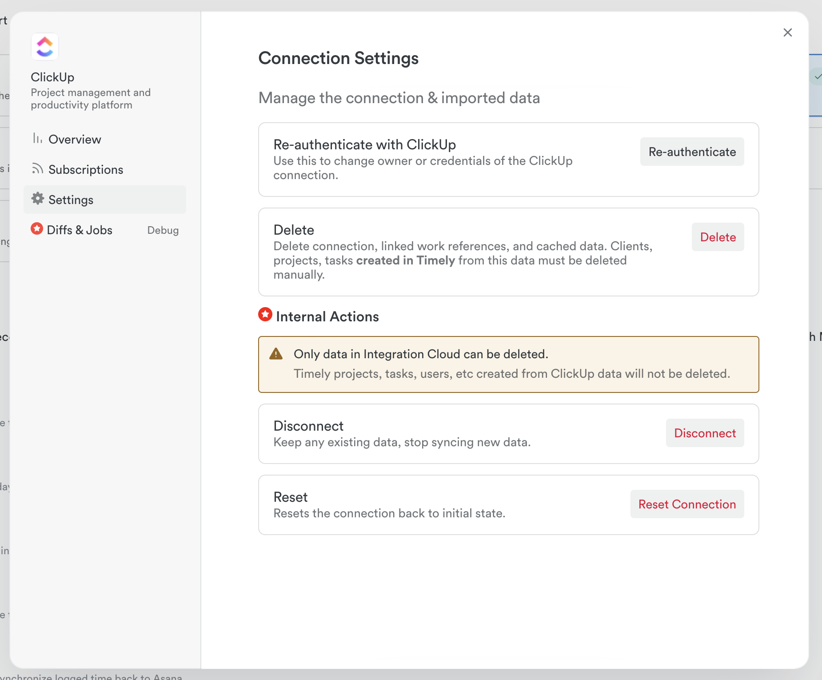Click the Subscriptions RSS icon
The image size is (822, 680).
37,168
